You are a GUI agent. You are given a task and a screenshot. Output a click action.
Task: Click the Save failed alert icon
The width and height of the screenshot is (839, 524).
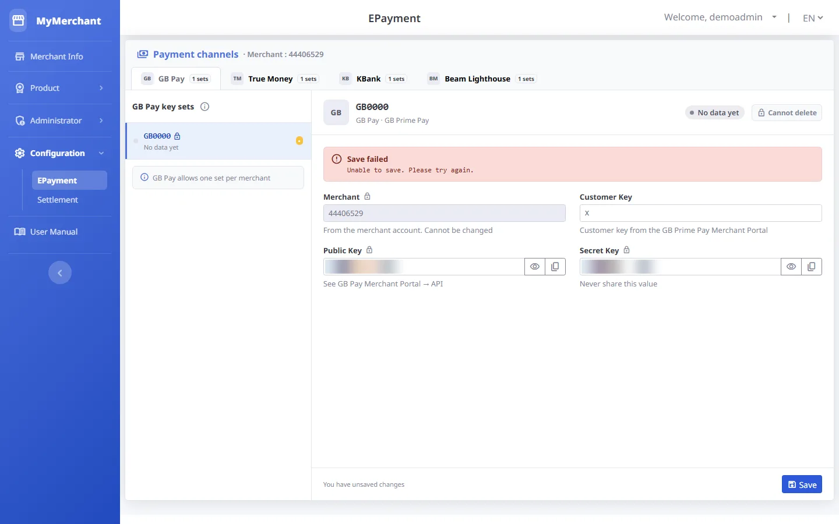337,159
